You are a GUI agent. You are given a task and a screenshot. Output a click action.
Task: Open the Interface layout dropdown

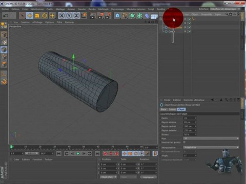click(225, 9)
